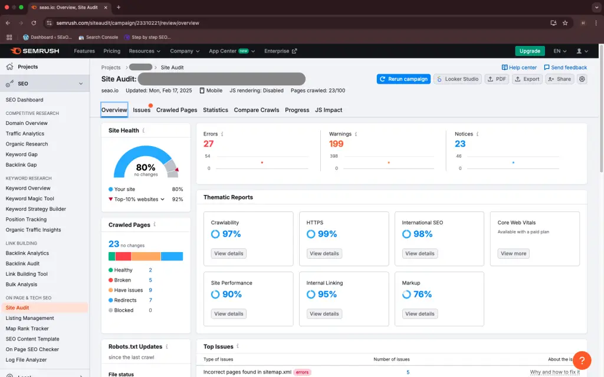
Task: Bookmark this page with the star icon
Action: click(x=565, y=23)
